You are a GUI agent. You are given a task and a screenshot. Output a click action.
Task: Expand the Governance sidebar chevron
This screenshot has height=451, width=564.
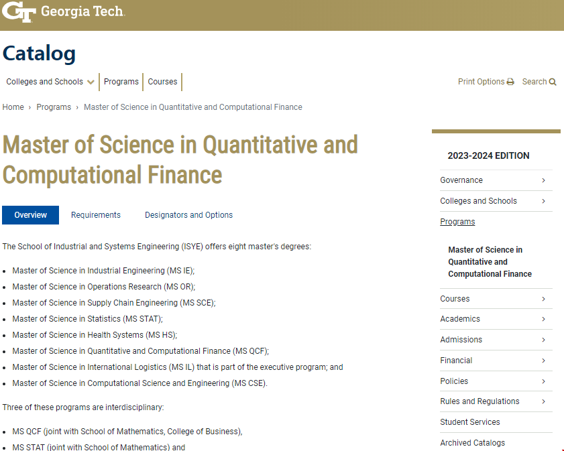pyautogui.click(x=543, y=180)
